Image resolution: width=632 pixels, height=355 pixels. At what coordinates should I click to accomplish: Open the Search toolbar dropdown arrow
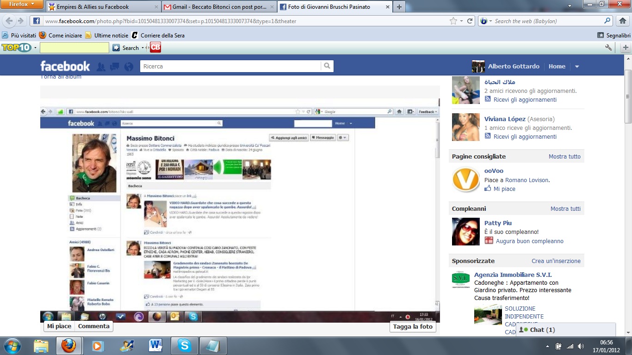143,48
